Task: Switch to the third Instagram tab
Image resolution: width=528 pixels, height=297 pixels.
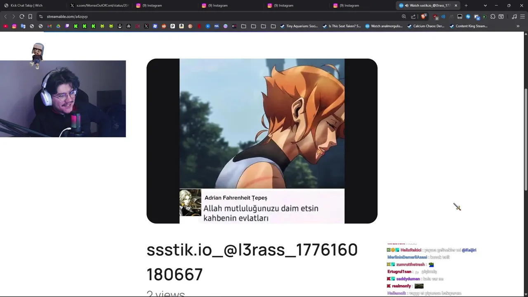Action: tap(296, 5)
